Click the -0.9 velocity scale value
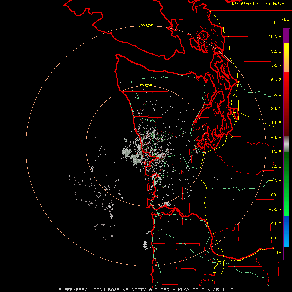The image size is (292, 292). tap(276, 138)
